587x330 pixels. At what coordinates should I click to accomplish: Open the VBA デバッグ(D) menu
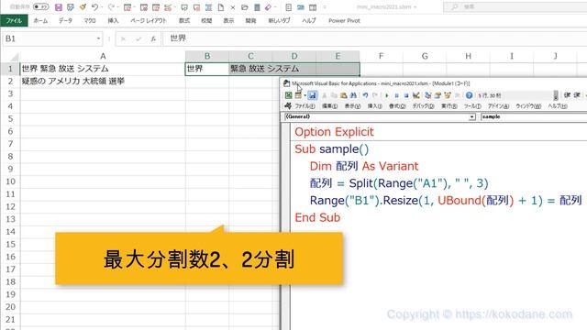[x=423, y=106]
